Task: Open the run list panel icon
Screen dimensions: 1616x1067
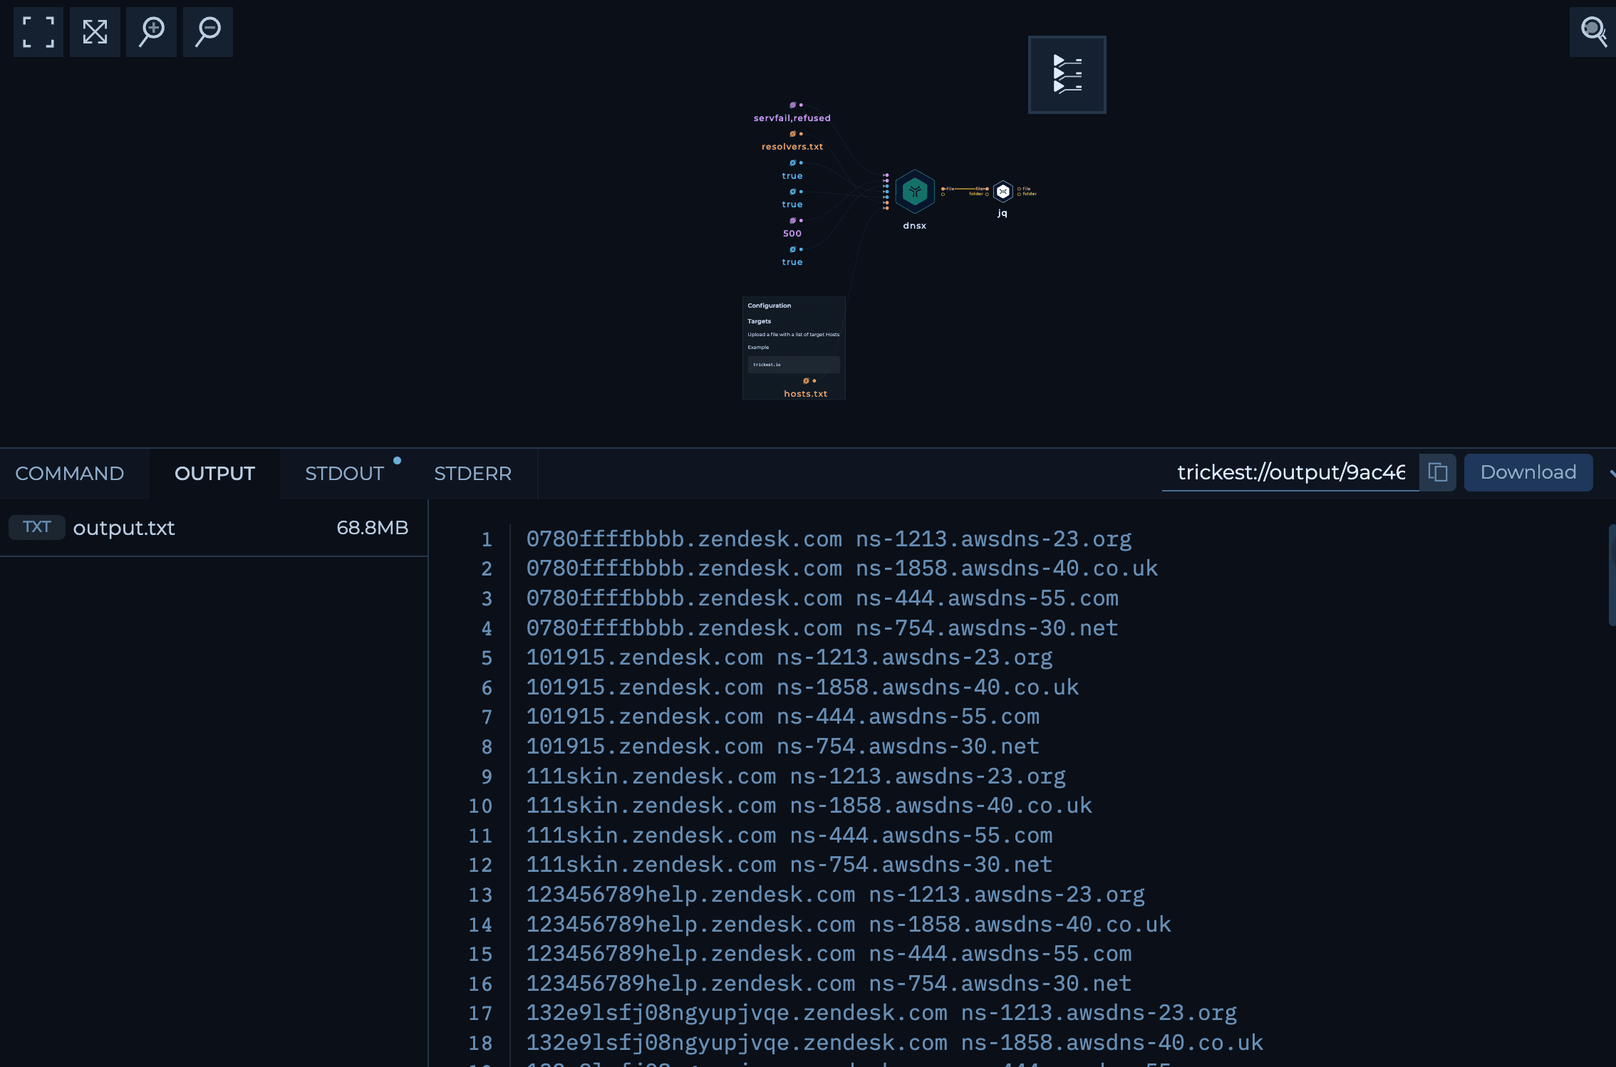Action: coord(1067,75)
